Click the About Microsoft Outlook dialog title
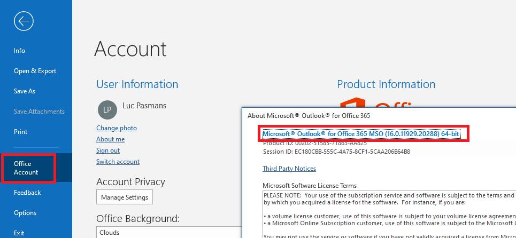This screenshot has height=238, width=516. pos(309,116)
